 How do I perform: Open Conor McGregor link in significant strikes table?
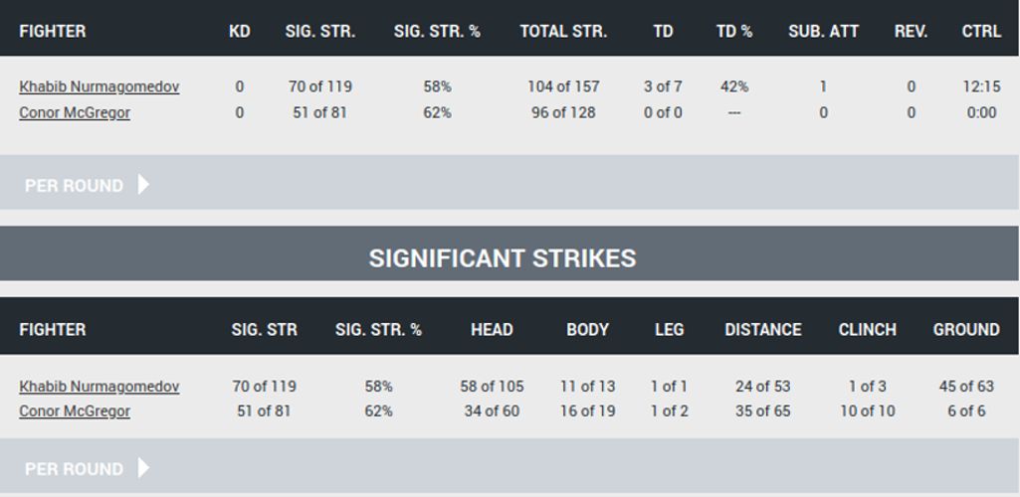(x=75, y=412)
